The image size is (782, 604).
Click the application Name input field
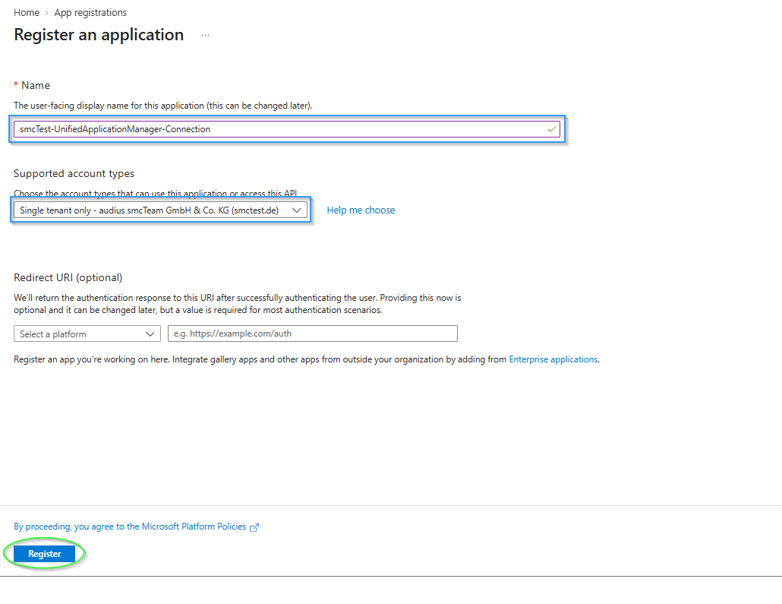pos(287,129)
